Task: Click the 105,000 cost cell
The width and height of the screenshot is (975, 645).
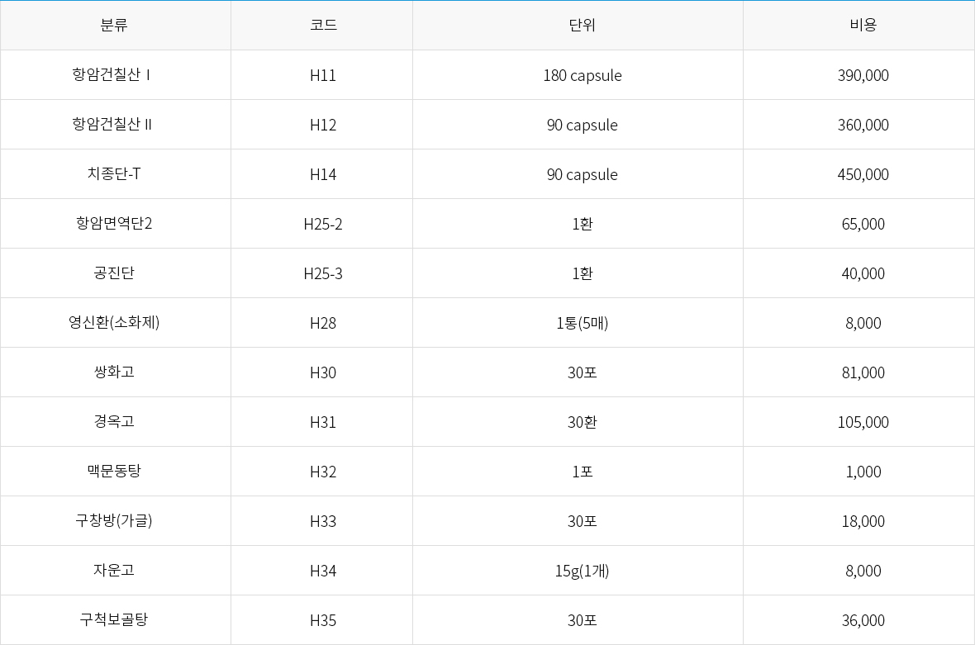Action: click(x=863, y=422)
